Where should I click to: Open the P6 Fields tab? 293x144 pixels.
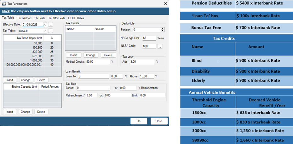click(40, 18)
